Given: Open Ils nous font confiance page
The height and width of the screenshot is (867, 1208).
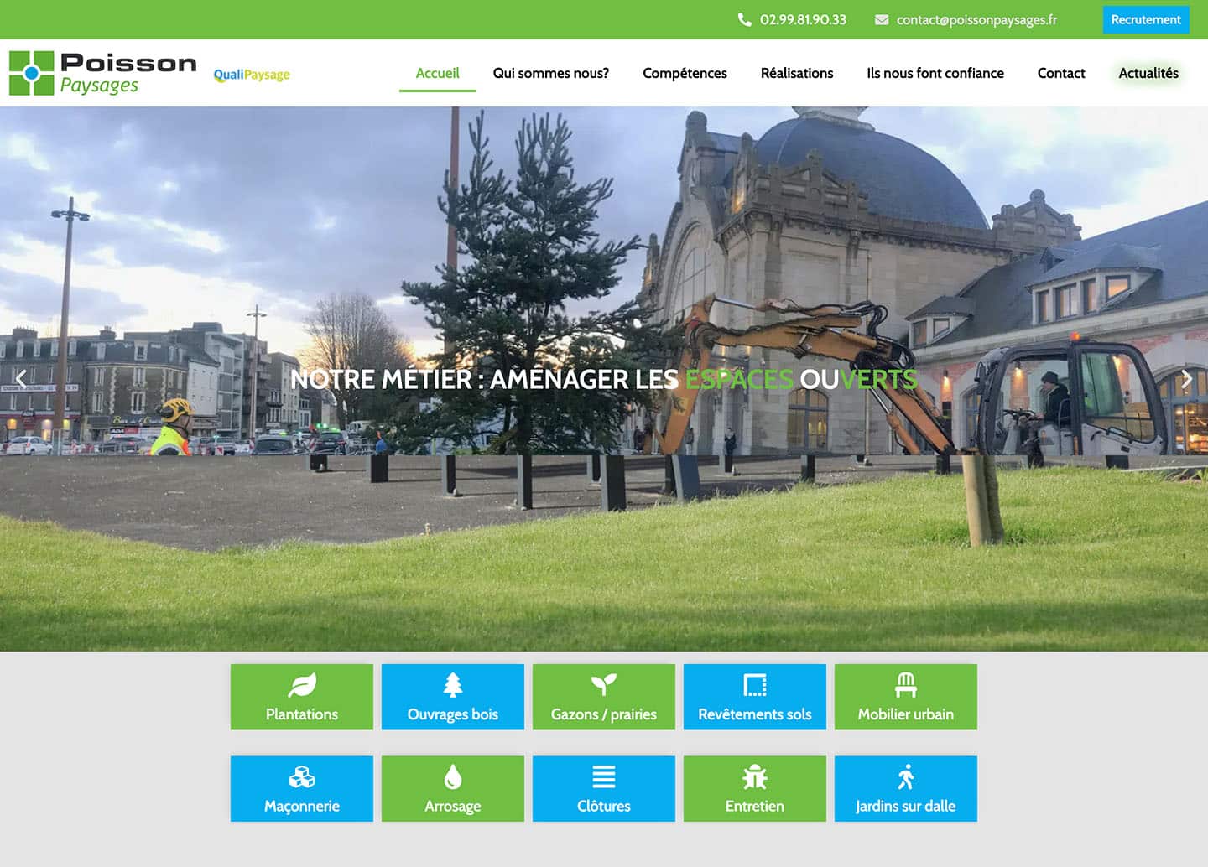Looking at the screenshot, I should [x=935, y=73].
